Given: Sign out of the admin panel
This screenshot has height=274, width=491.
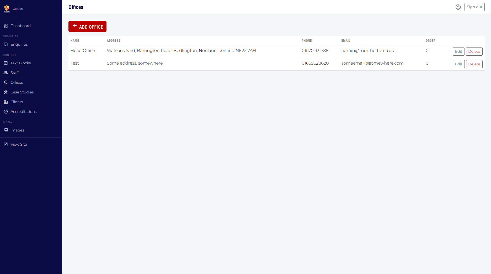Looking at the screenshot, I should (474, 7).
